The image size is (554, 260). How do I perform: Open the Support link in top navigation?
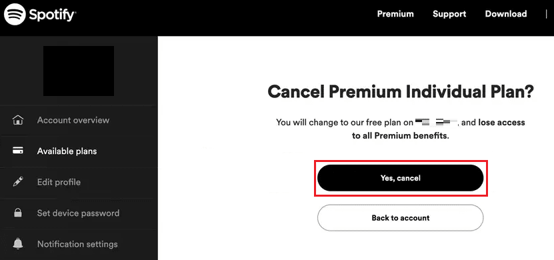(449, 14)
